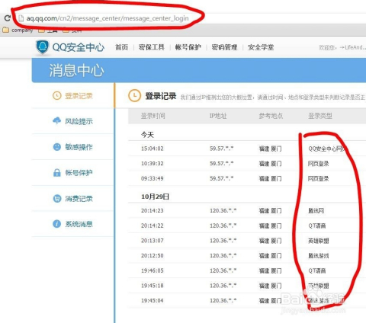Click login time 15:04:02
The width and height of the screenshot is (366, 323).
point(152,149)
